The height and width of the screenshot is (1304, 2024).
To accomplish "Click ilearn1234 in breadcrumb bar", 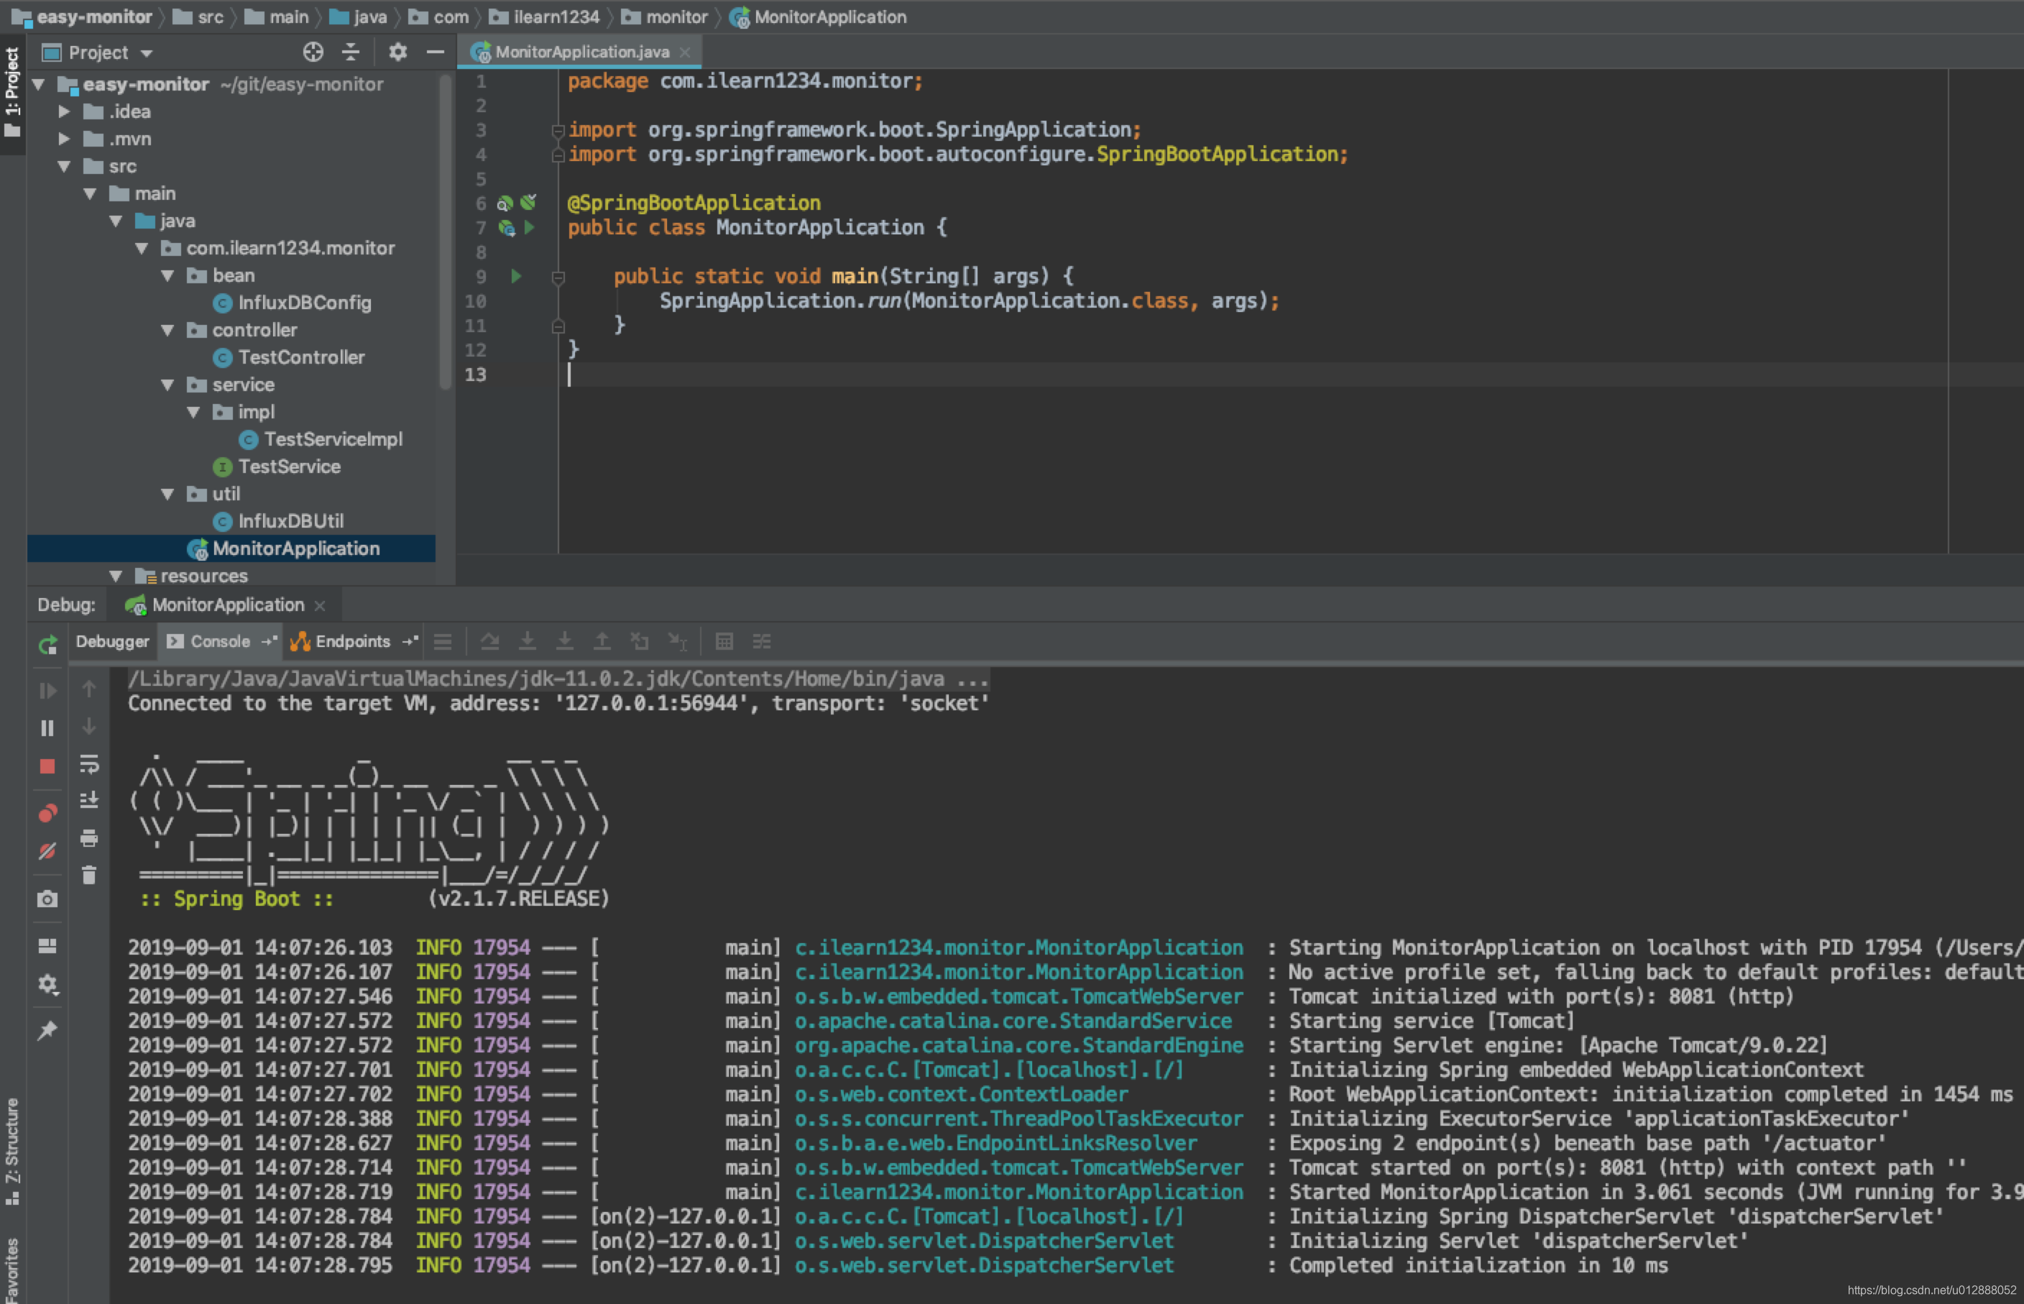I will coord(544,17).
